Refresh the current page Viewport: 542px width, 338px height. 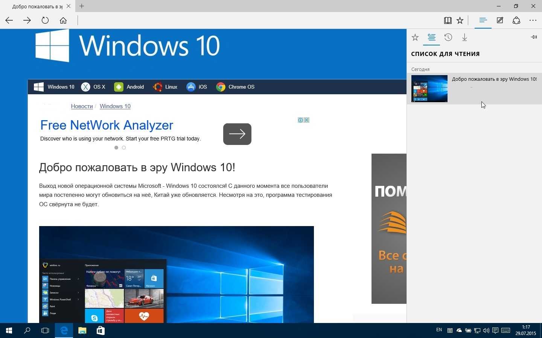click(x=45, y=21)
